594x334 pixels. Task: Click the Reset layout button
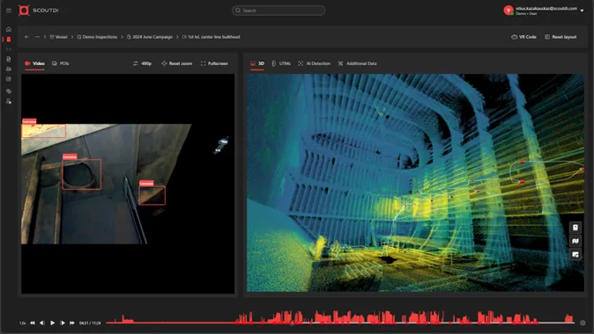[x=561, y=37]
